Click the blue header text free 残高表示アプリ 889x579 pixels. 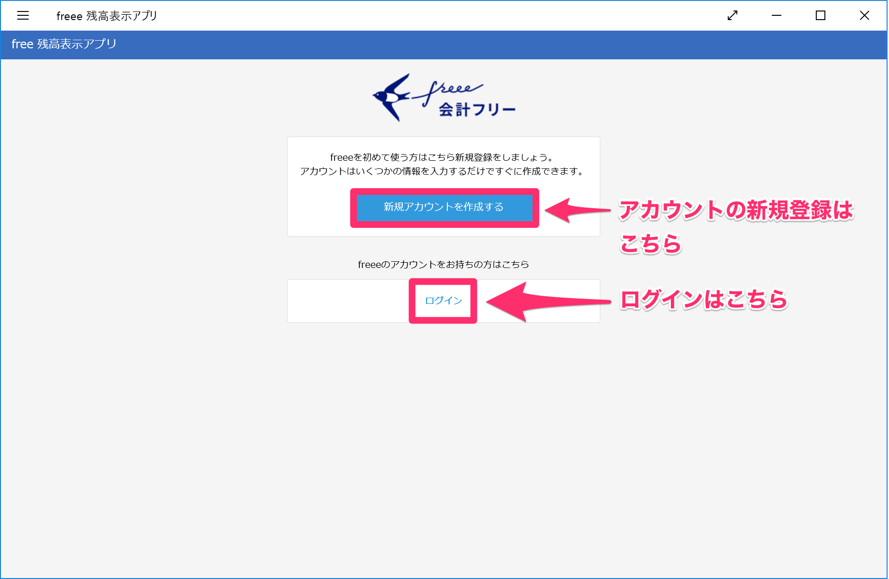click(x=64, y=44)
